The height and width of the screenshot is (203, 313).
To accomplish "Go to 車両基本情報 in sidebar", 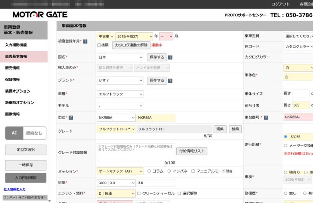I will [x=24, y=57].
